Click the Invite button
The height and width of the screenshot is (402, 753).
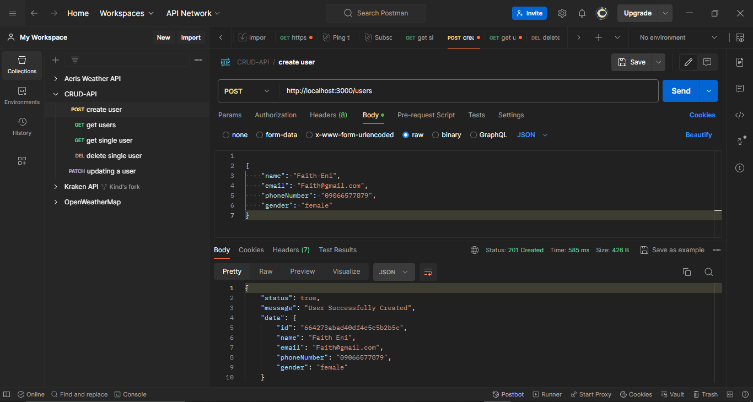click(x=529, y=13)
